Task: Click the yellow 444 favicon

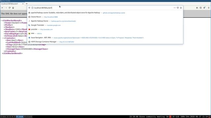Action: pos(29,33)
